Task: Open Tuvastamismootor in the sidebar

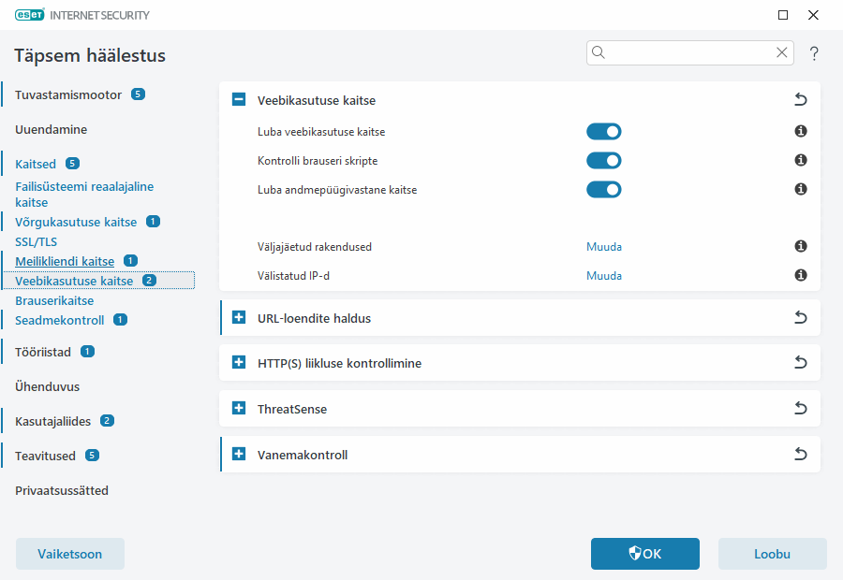Action: click(x=68, y=94)
